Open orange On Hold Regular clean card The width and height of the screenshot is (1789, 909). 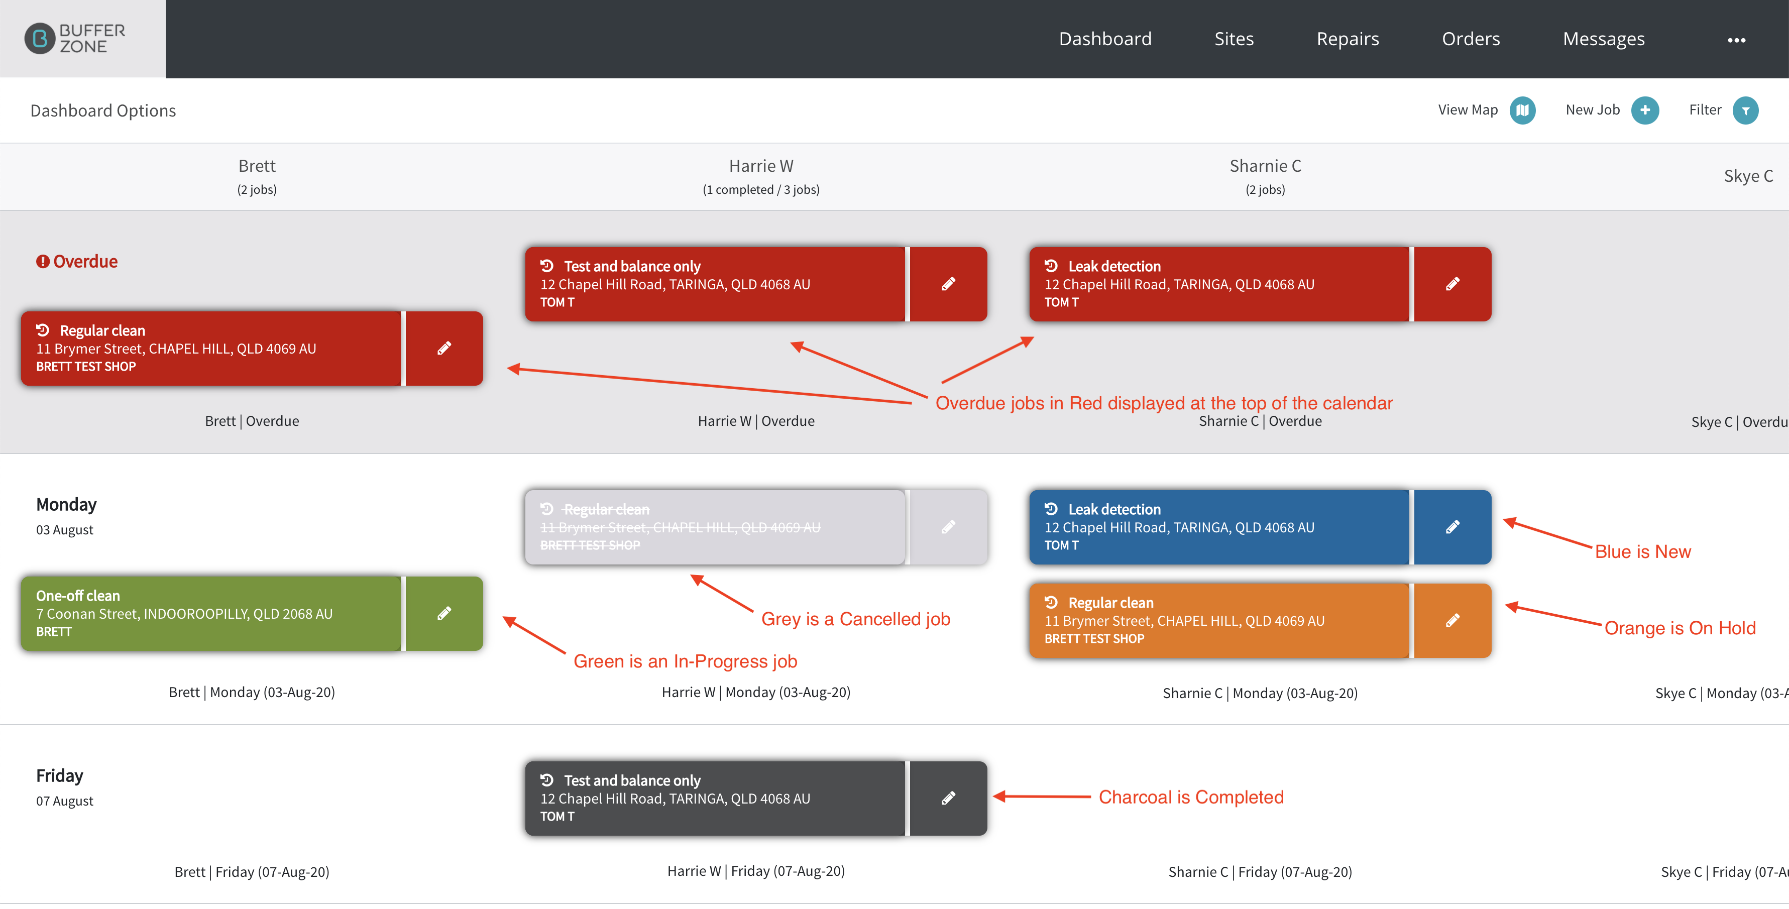pyautogui.click(x=1219, y=621)
